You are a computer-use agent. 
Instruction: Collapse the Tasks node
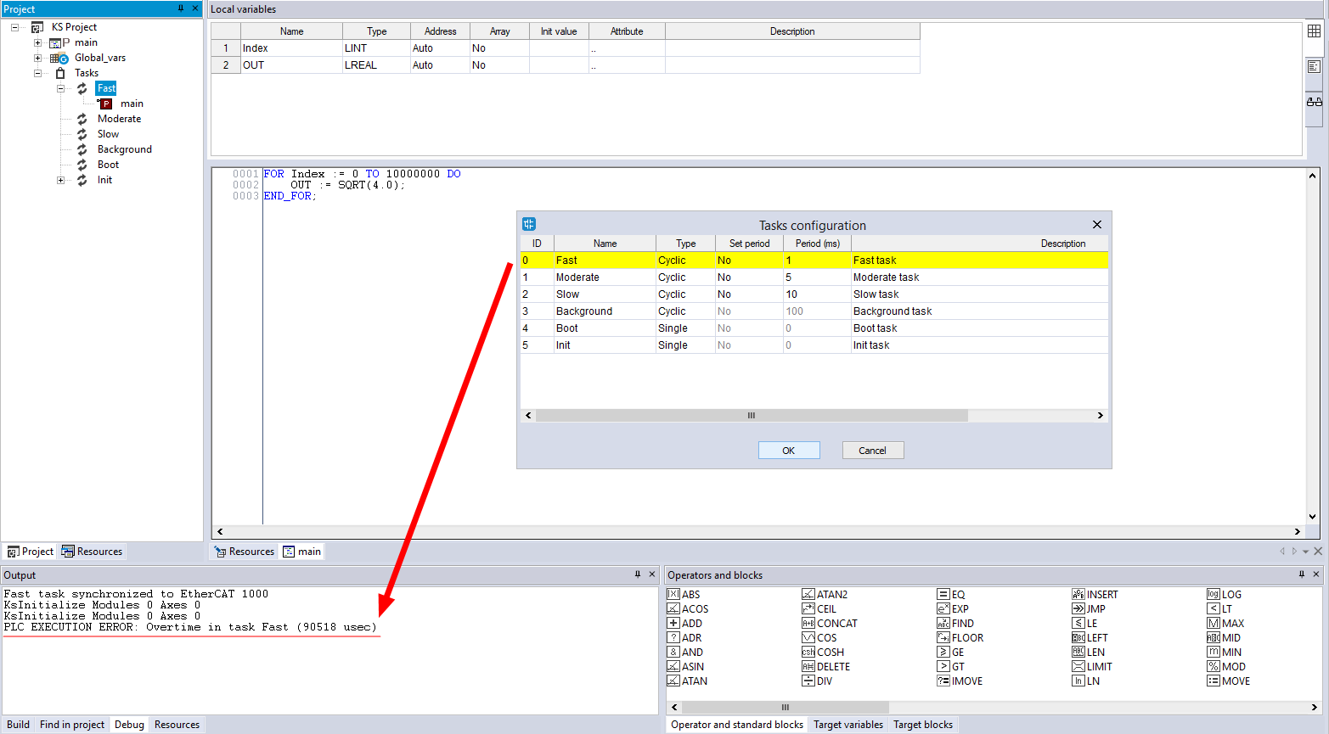(37, 73)
